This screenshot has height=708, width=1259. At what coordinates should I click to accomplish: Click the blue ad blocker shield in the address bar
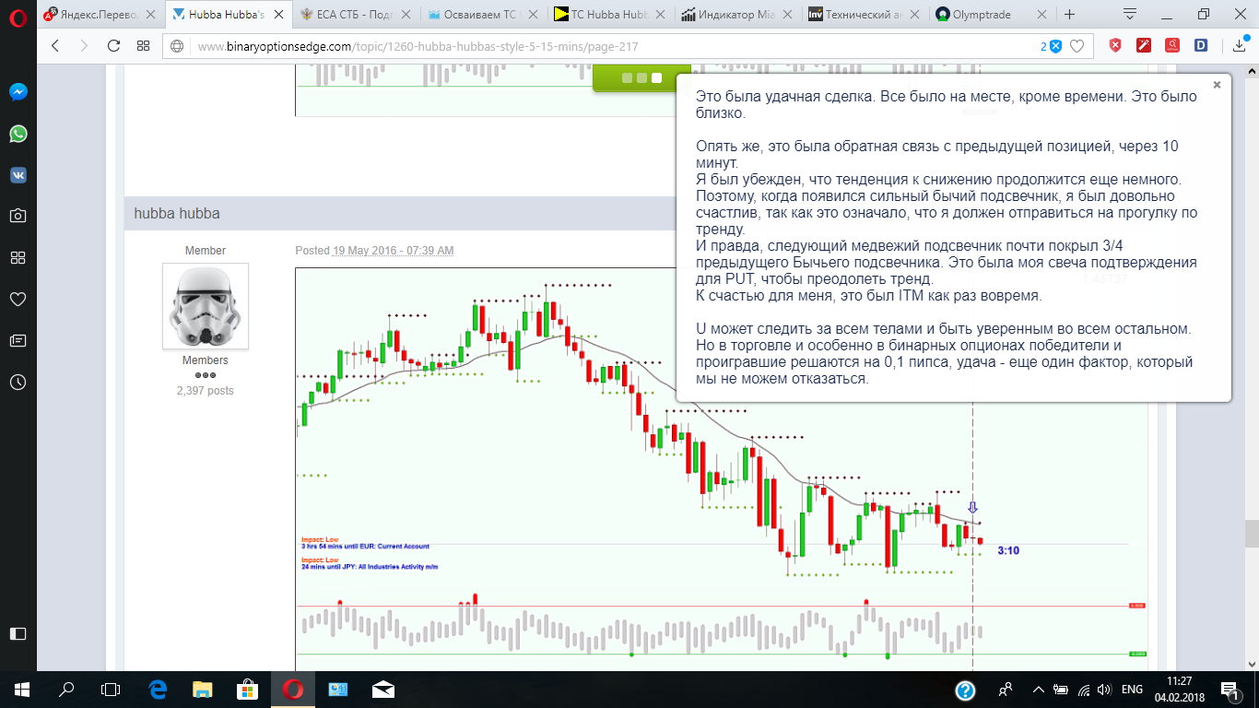[x=1056, y=46]
